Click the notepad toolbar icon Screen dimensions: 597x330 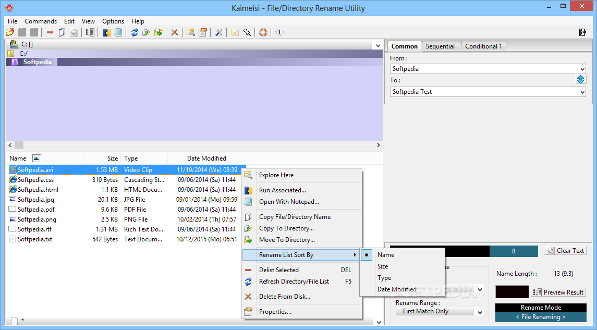pyautogui.click(x=118, y=32)
